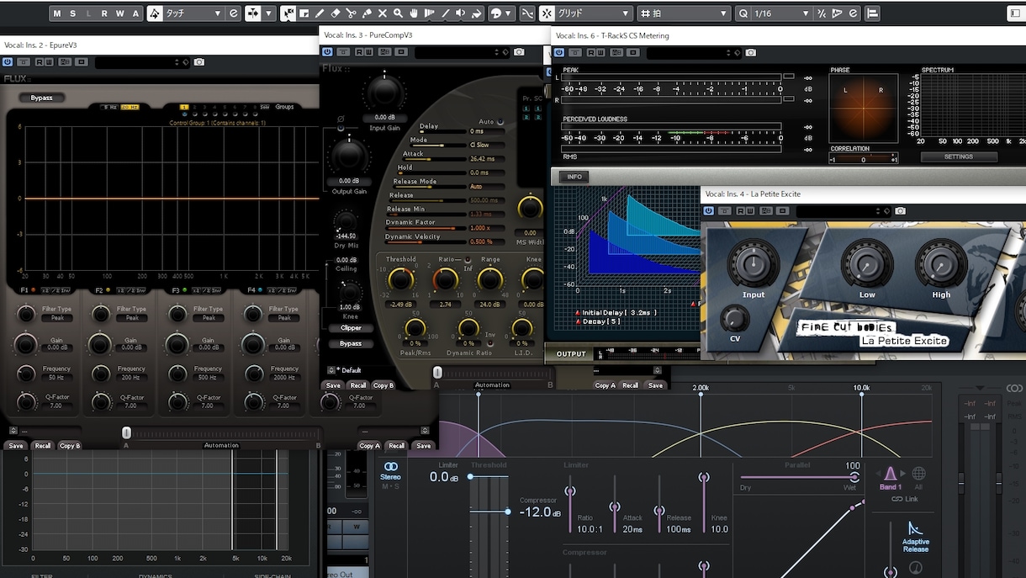Select the mute X tool
Screen dimensions: 1026x578
(x=383, y=13)
